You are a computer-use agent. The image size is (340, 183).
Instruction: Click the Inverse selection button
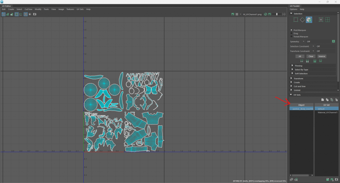tap(322, 56)
